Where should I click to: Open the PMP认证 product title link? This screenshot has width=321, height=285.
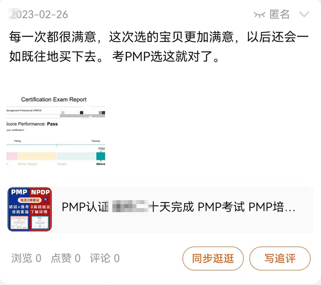[x=179, y=207]
